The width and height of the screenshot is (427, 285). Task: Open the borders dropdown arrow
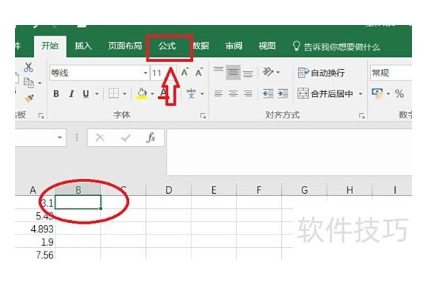[125, 93]
